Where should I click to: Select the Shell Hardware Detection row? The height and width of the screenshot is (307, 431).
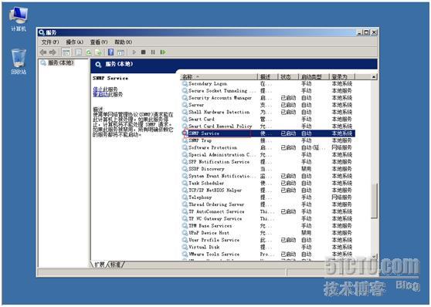click(x=268, y=112)
